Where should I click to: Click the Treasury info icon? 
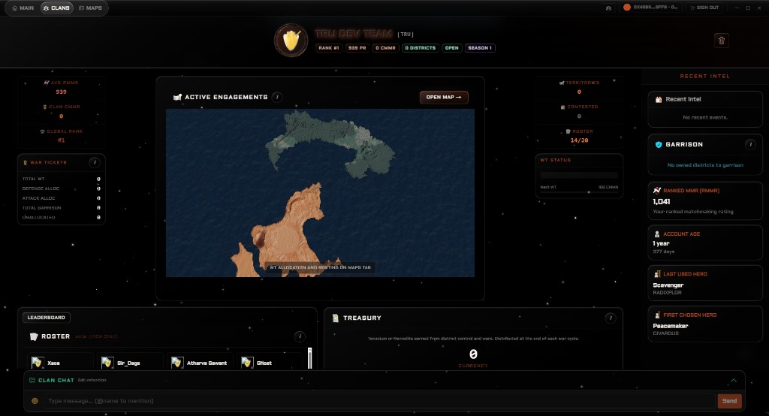pyautogui.click(x=609, y=318)
